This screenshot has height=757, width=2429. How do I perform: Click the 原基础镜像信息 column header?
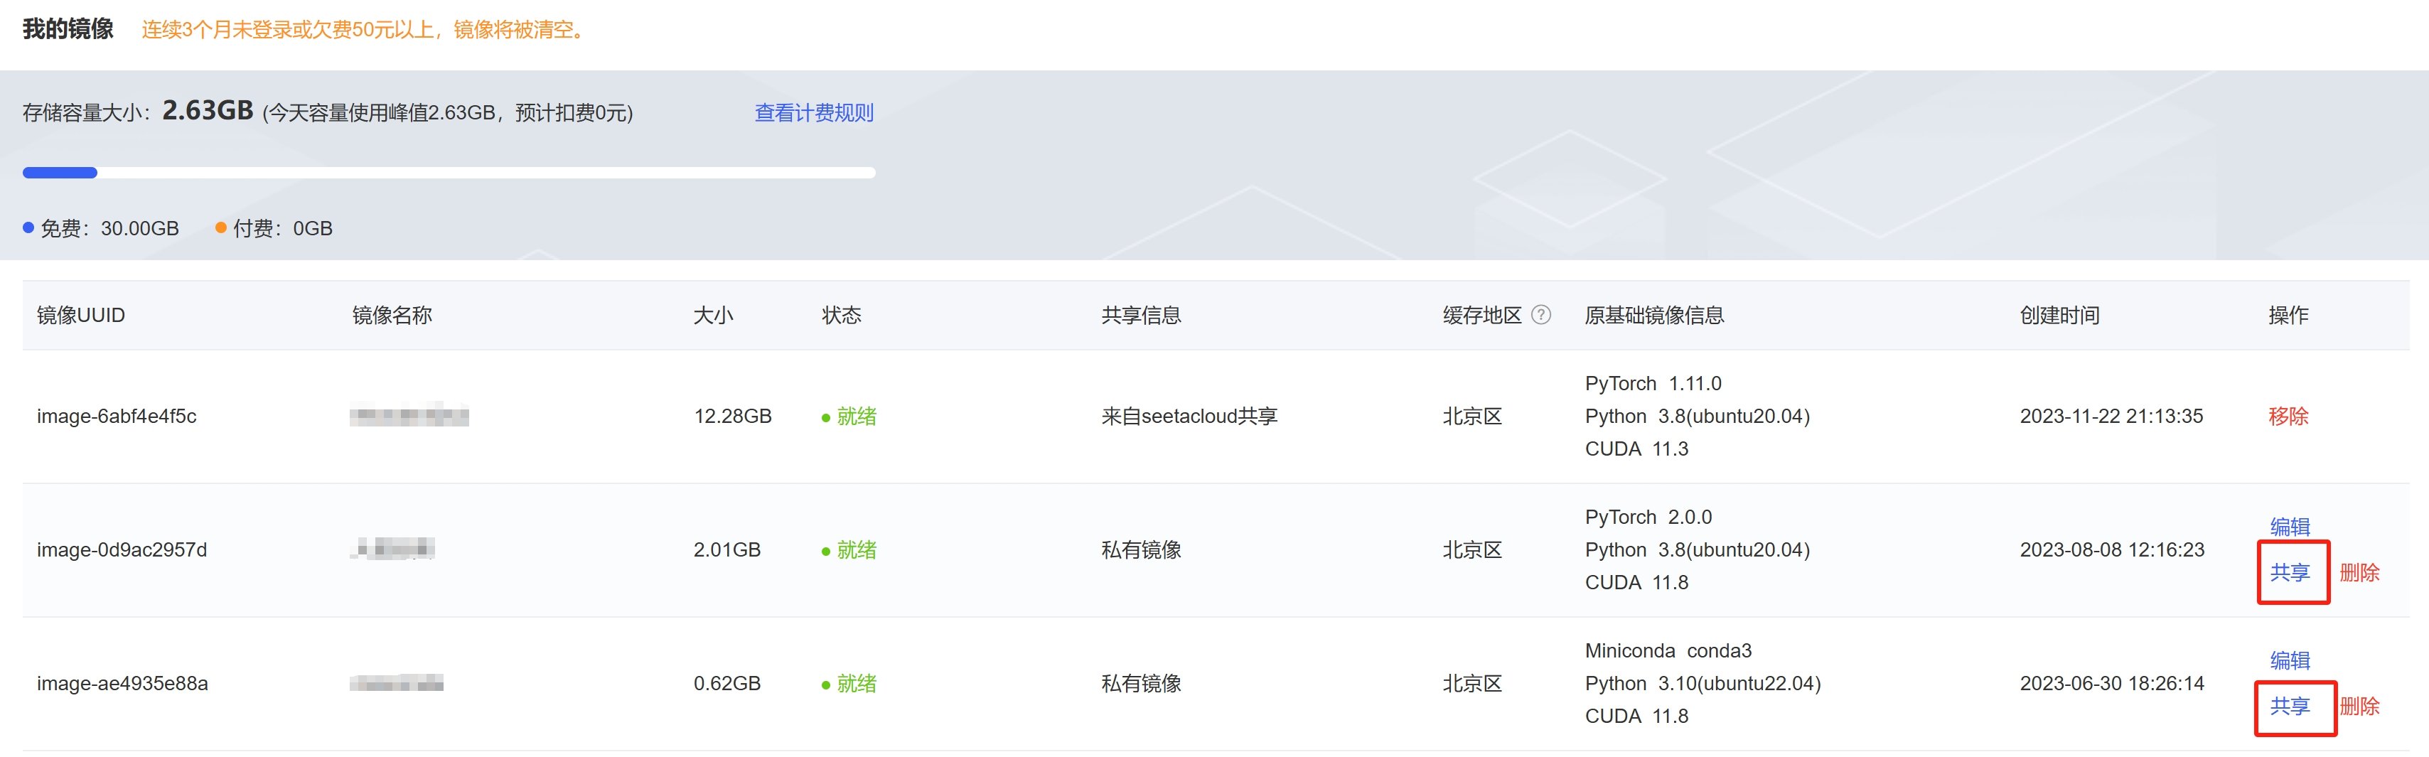pos(1655,315)
